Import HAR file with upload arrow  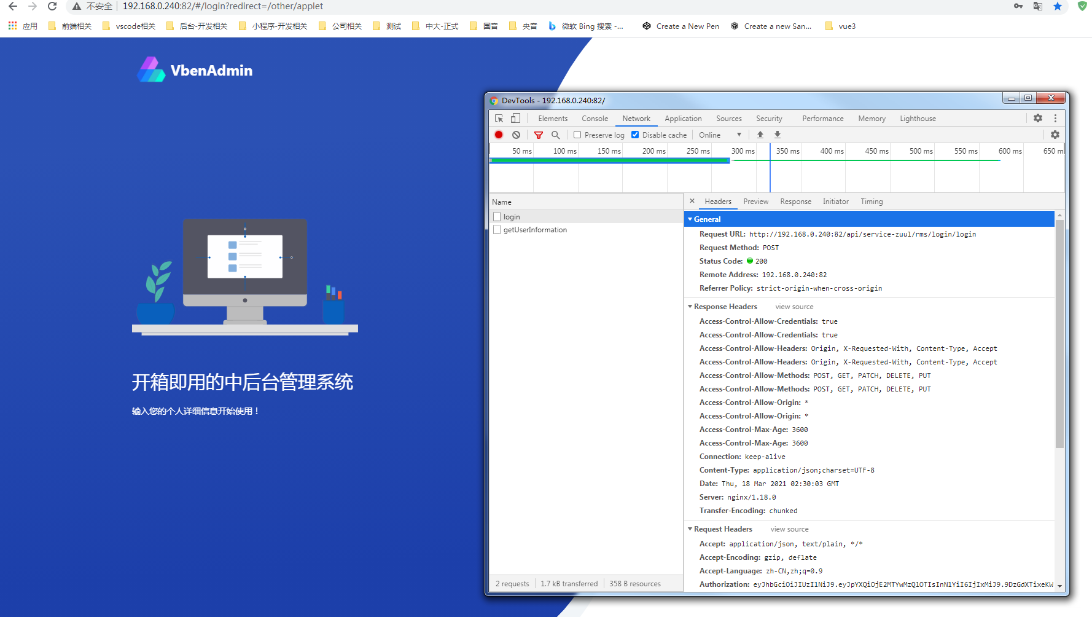pos(760,135)
